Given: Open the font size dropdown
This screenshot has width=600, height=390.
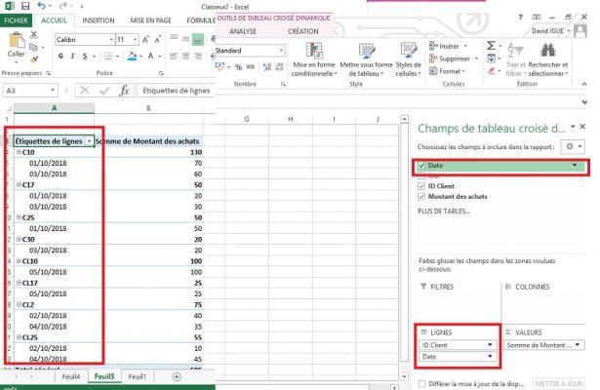Looking at the screenshot, I should tap(135, 39).
